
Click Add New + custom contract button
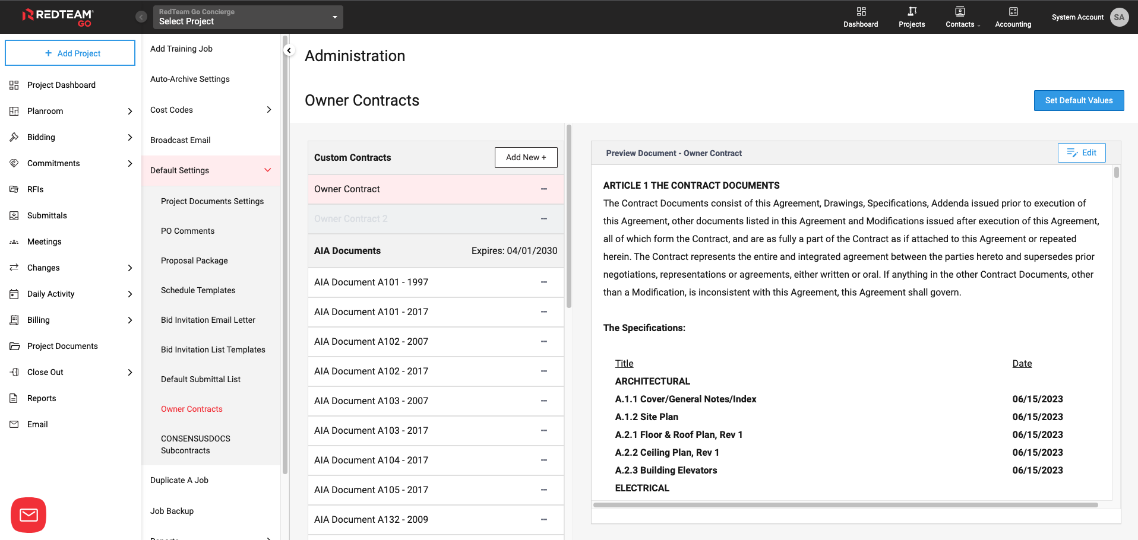526,158
